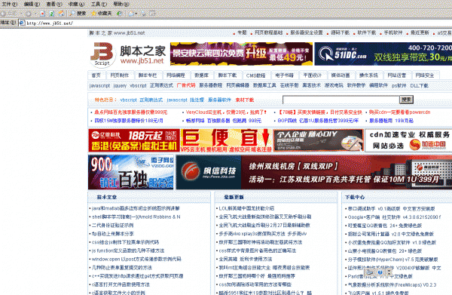The width and height of the screenshot is (452, 295).
Task: Open the 最近更新 top bar link
Action: [x=420, y=33]
